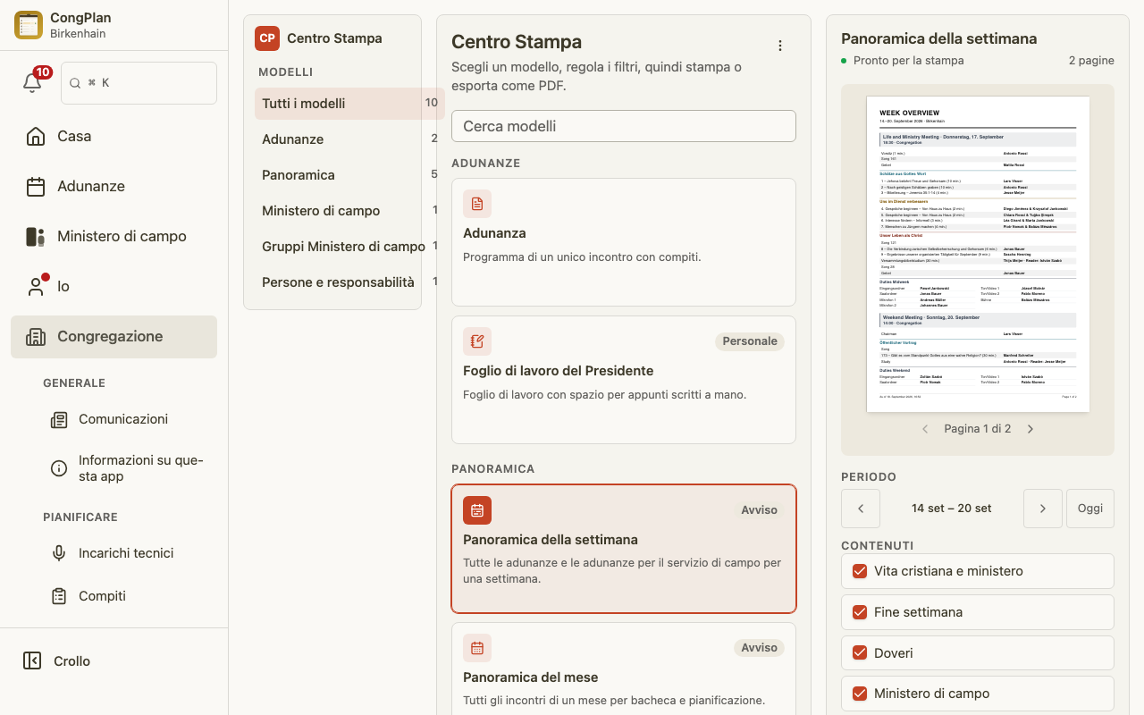Open Incarichi tecnici microphone icon

click(59, 553)
